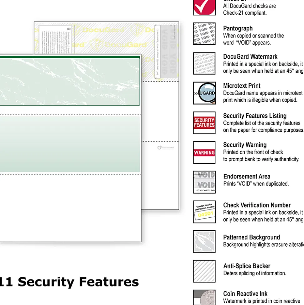Click the Patterned Background marble icon
This screenshot has height=305, width=304.
[204, 242]
